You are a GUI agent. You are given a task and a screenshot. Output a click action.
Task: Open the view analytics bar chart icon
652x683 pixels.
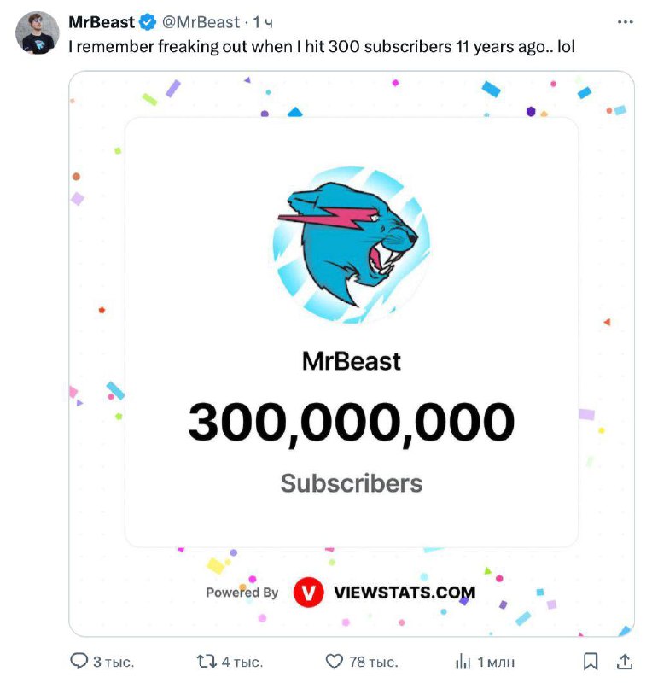(x=463, y=662)
